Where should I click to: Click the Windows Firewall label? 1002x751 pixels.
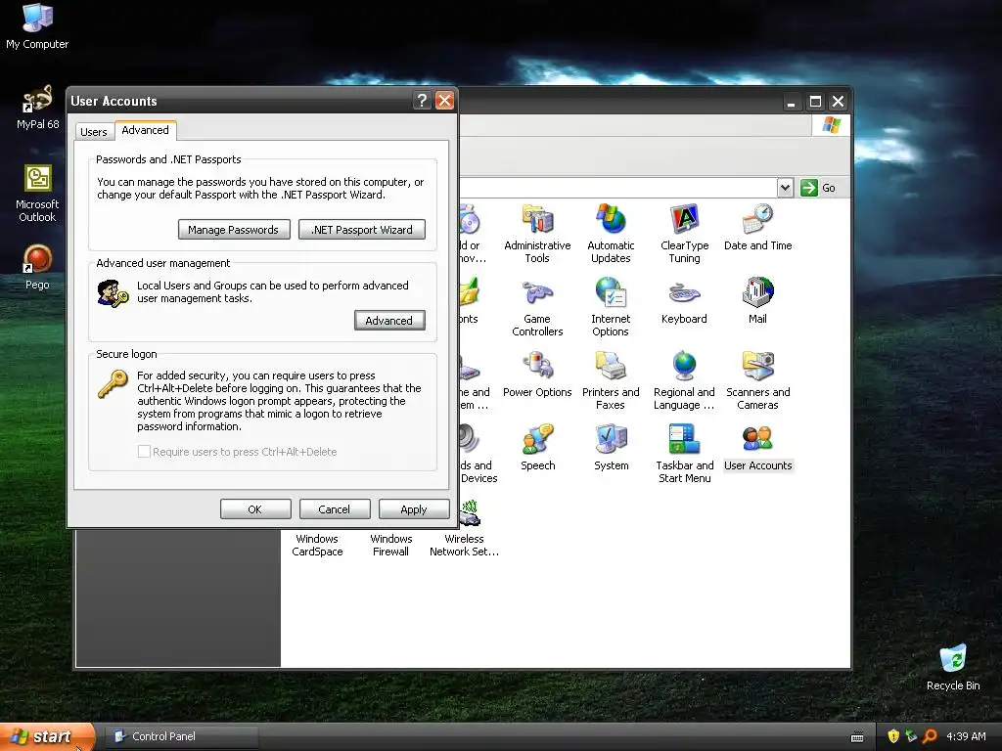[390, 546]
